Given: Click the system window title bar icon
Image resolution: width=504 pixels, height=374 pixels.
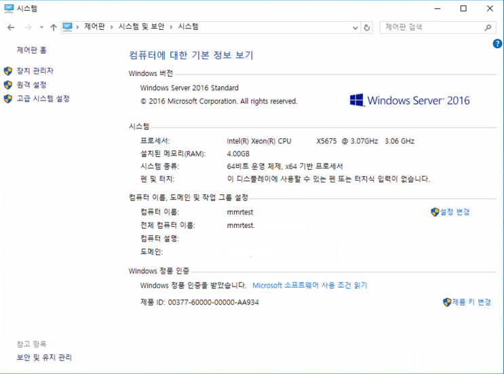Looking at the screenshot, I should pyautogui.click(x=9, y=8).
